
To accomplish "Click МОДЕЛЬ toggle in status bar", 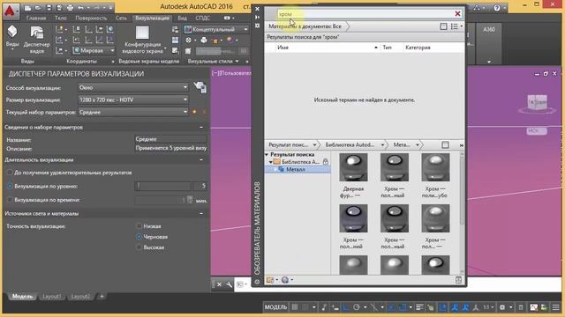I will [275, 307].
